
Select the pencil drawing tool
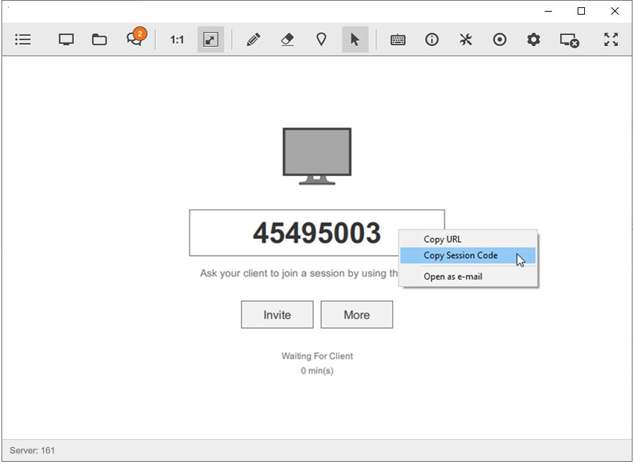(x=253, y=39)
